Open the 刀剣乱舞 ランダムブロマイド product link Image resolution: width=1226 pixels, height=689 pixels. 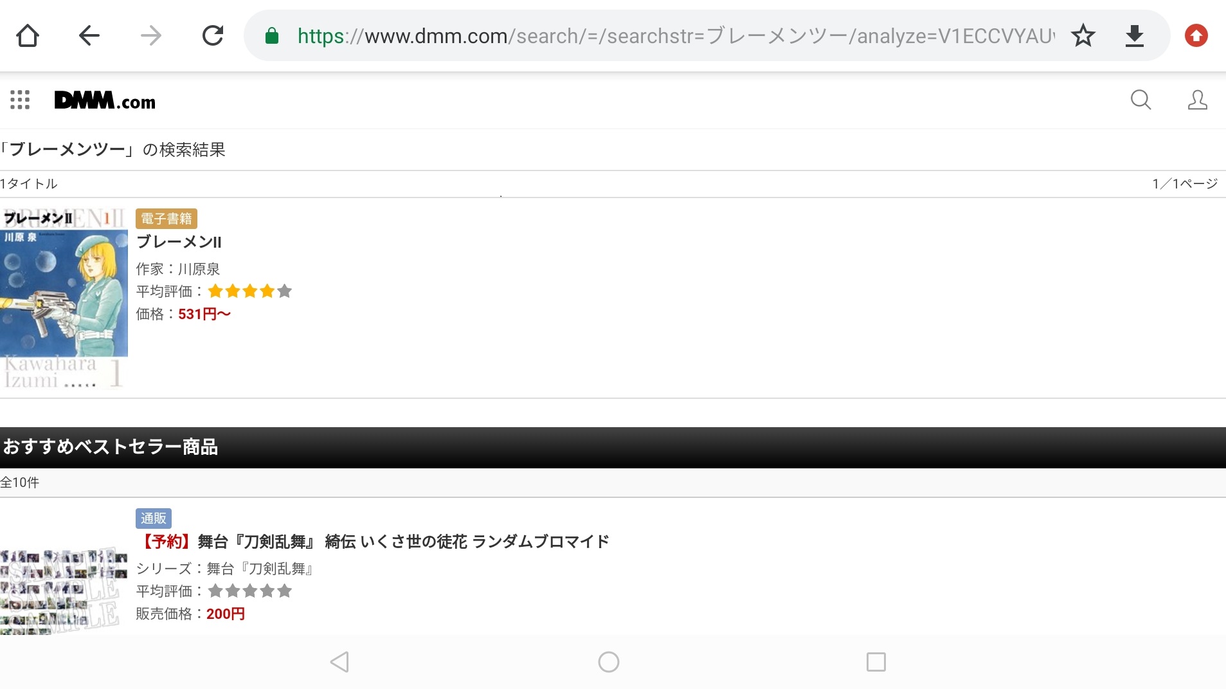[x=373, y=542]
